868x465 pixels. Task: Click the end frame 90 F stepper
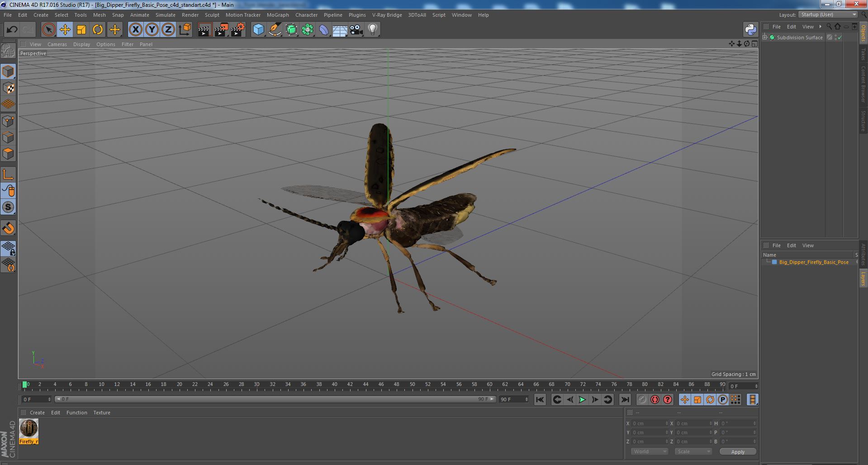point(526,399)
